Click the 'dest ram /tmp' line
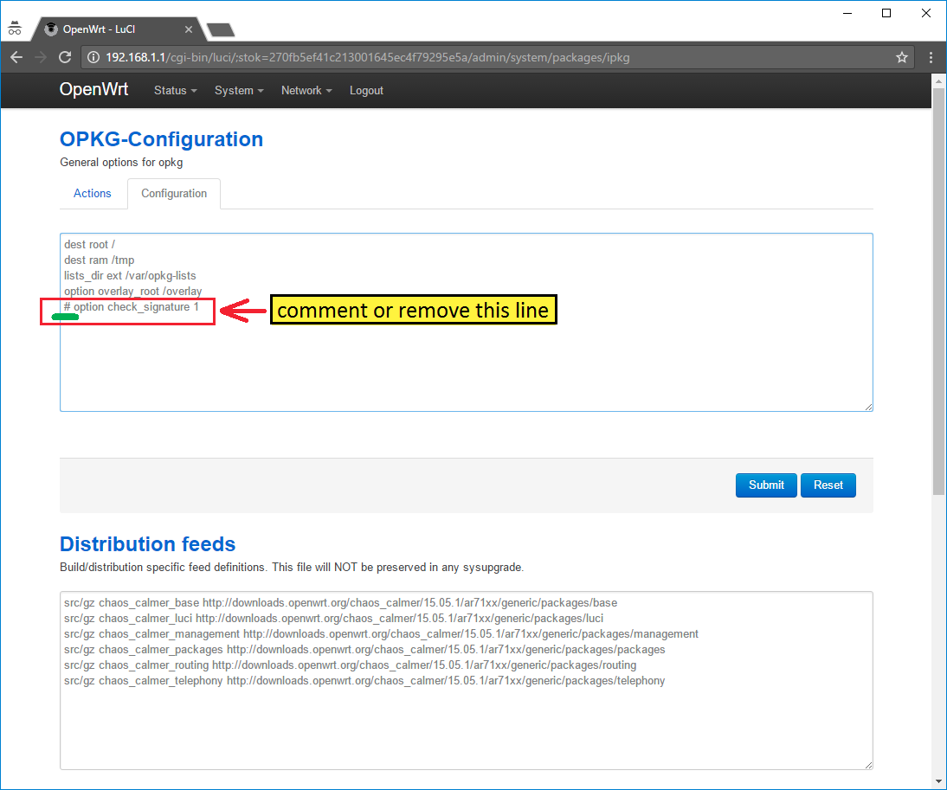947x790 pixels. [99, 260]
